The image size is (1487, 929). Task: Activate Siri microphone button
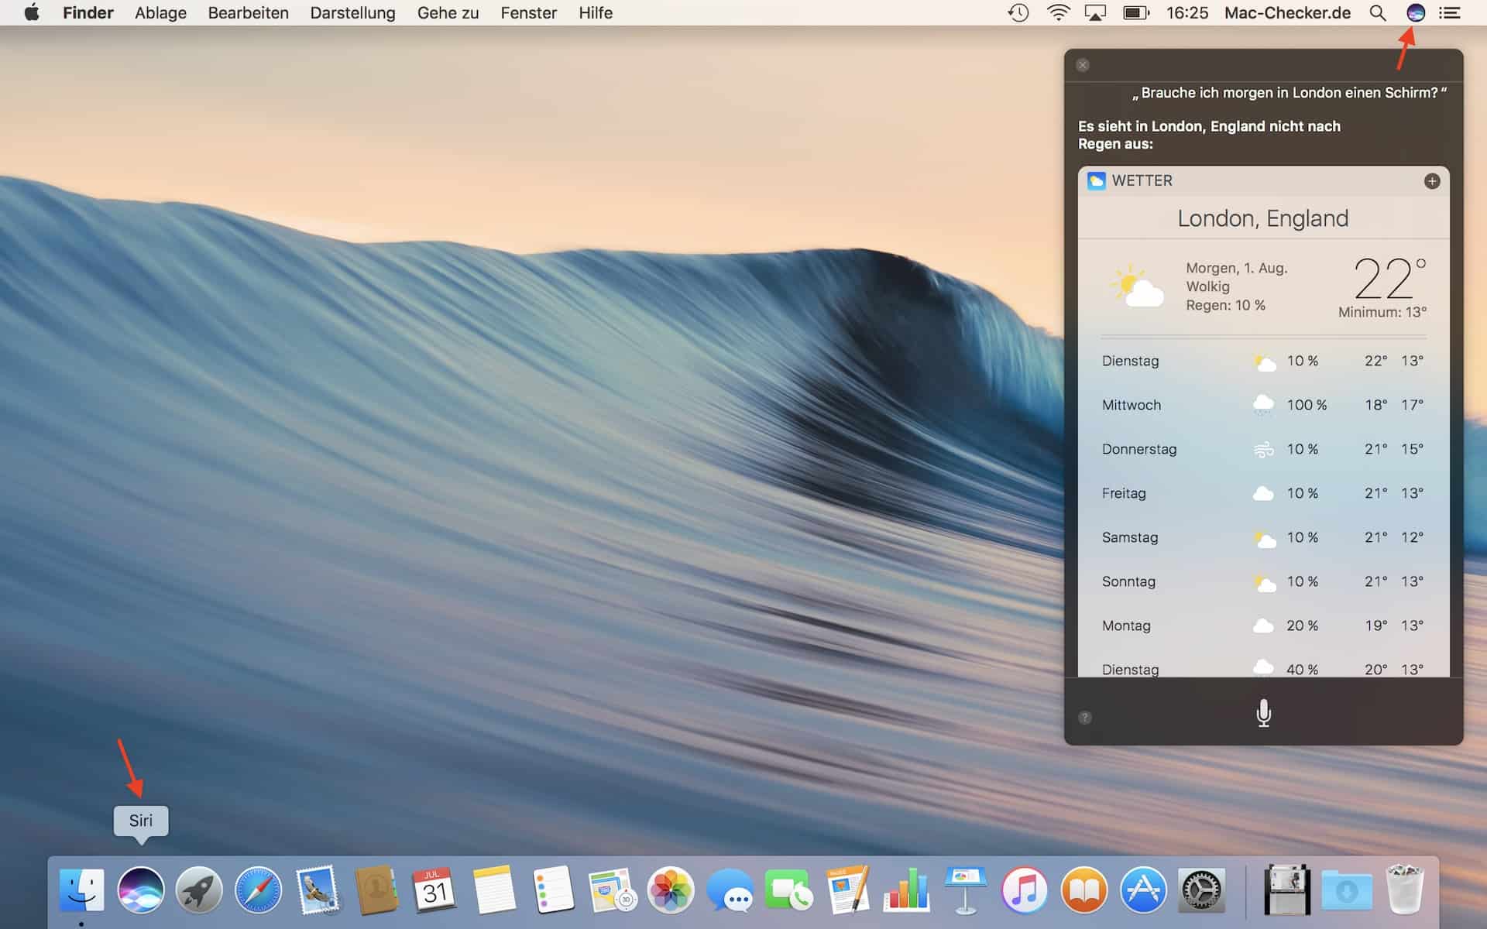tap(1263, 712)
